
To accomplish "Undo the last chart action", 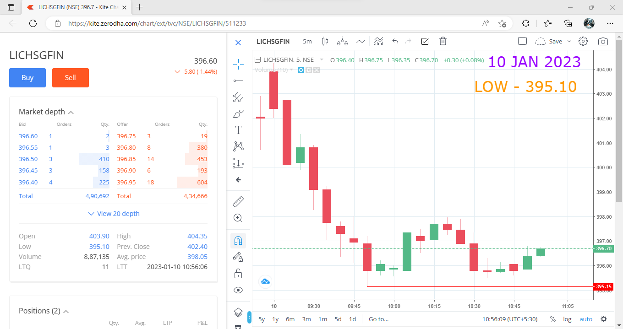I will click(395, 41).
